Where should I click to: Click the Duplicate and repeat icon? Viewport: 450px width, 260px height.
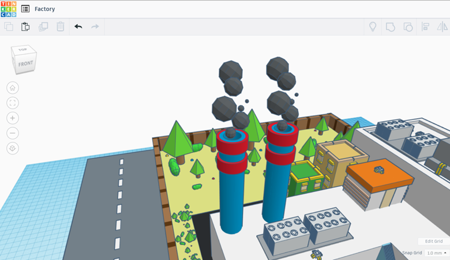[x=43, y=27]
